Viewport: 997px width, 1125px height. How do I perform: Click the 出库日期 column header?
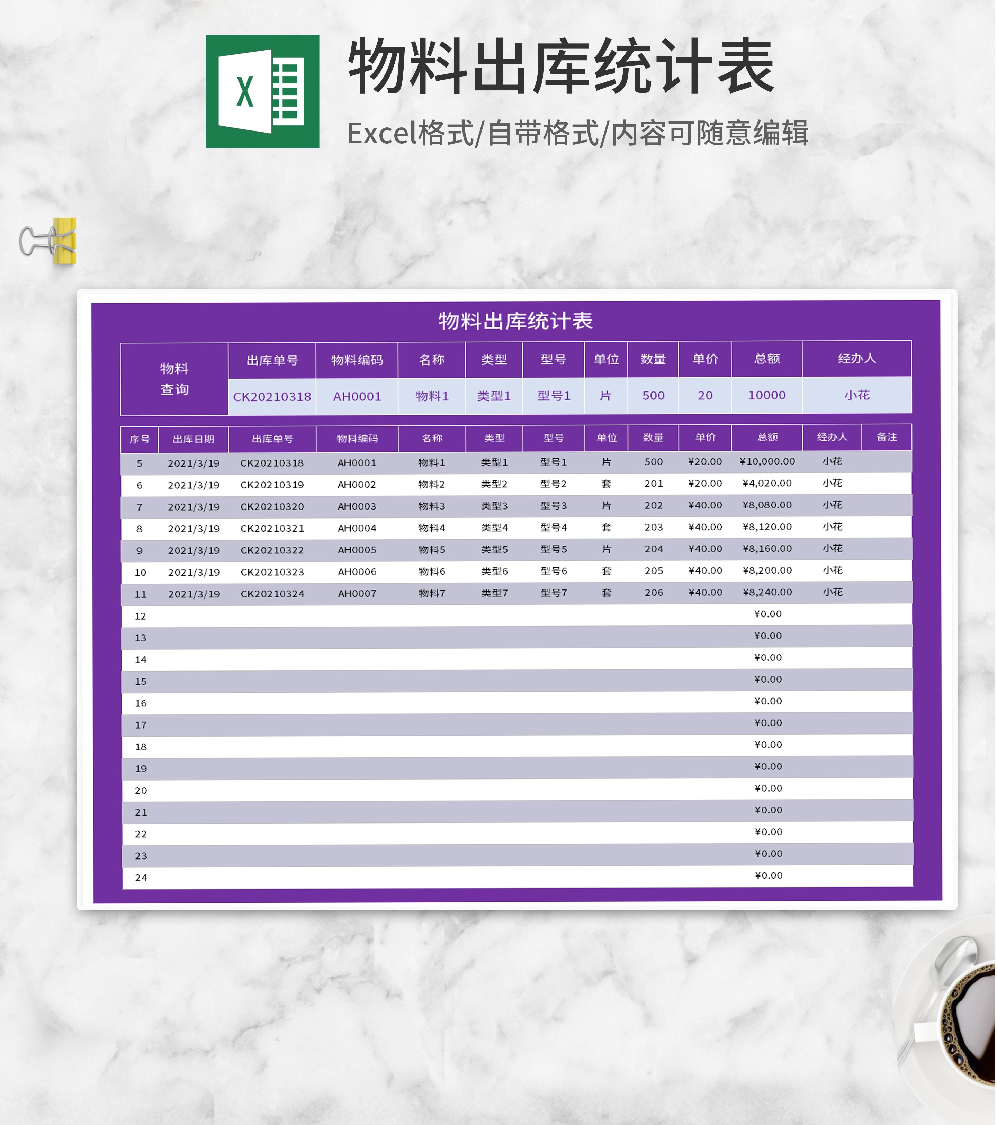pos(193,439)
